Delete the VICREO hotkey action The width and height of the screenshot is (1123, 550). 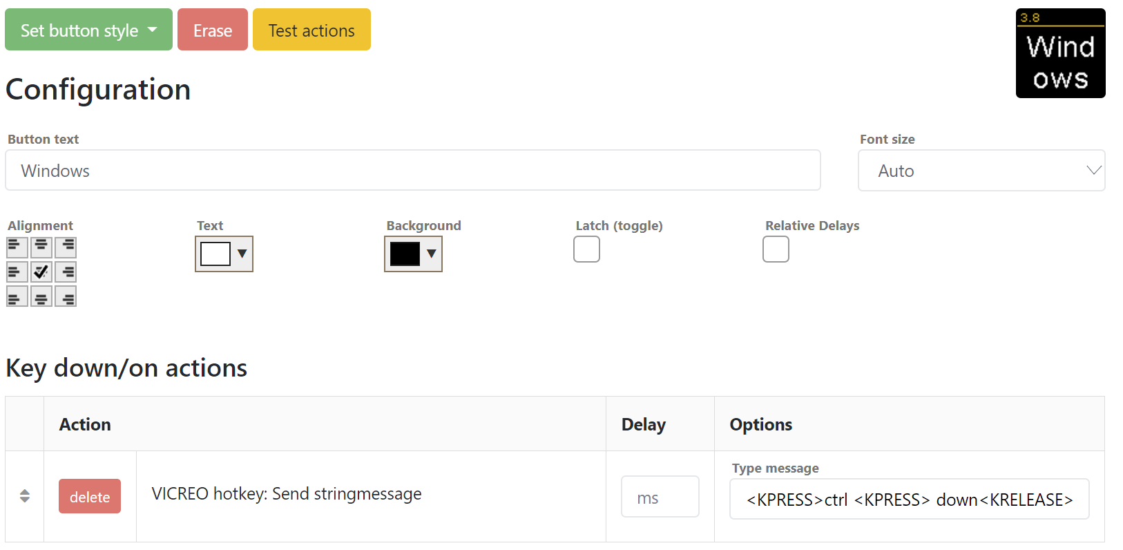point(90,496)
